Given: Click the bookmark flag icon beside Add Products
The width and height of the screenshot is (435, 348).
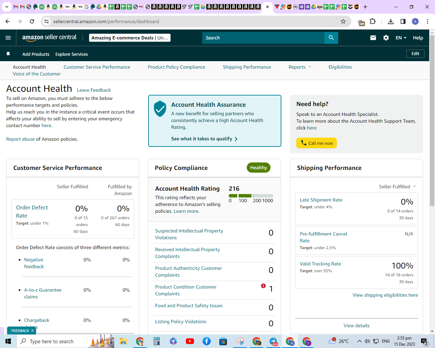Looking at the screenshot, I should [x=8, y=54].
